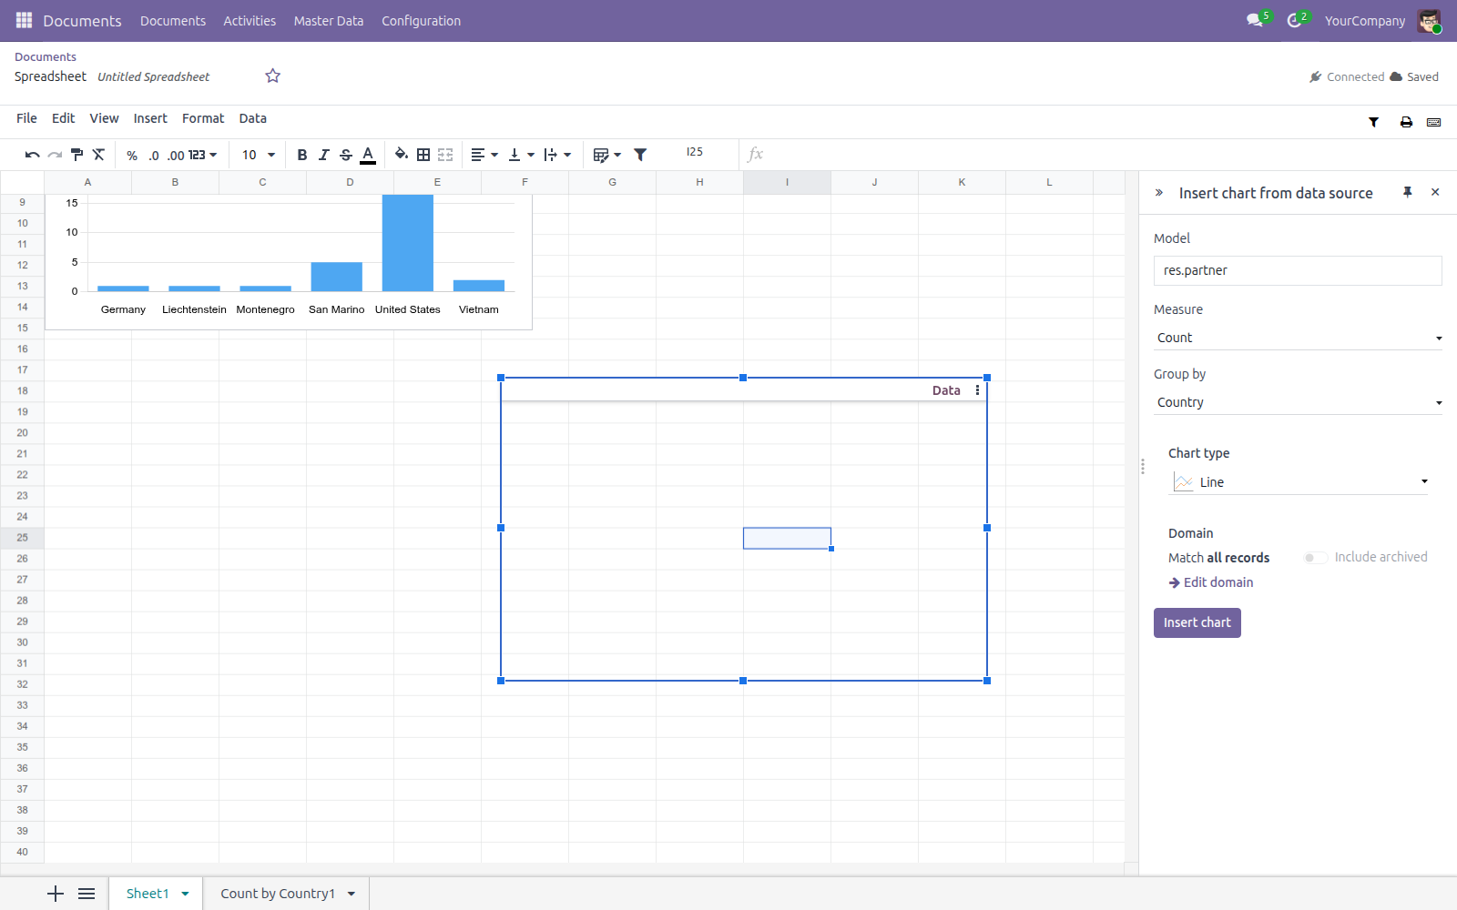Open the text color picker

tap(368, 155)
